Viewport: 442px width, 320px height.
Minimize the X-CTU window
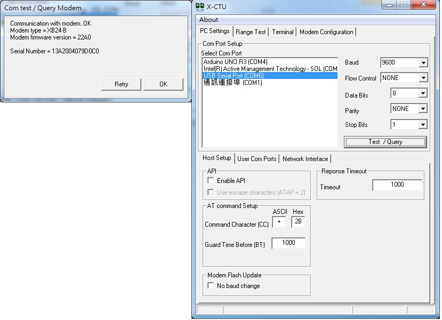coord(389,5)
